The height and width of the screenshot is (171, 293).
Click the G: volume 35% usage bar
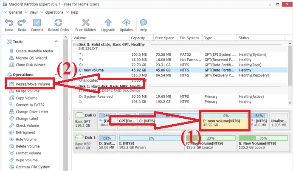pyautogui.click(x=263, y=138)
